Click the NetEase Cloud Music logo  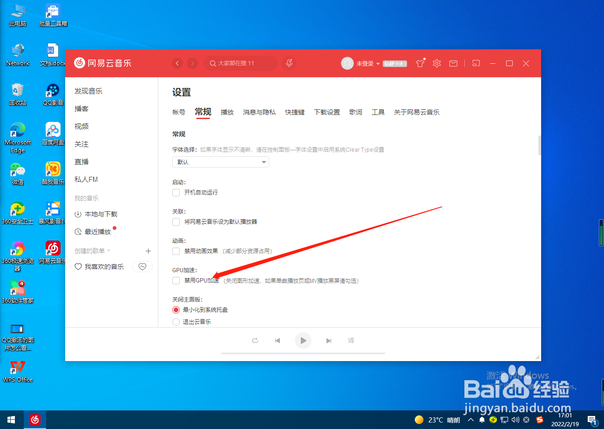pyautogui.click(x=103, y=63)
